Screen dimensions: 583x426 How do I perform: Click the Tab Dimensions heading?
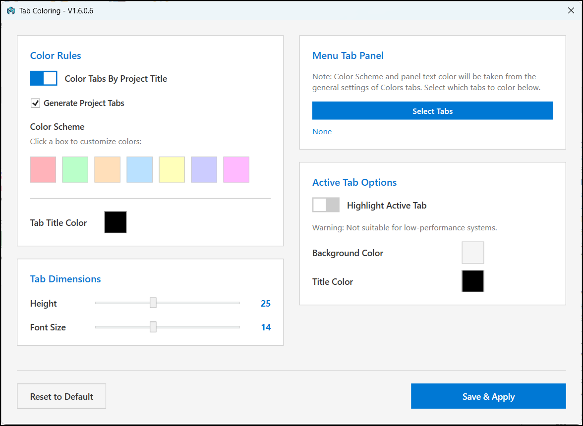65,279
